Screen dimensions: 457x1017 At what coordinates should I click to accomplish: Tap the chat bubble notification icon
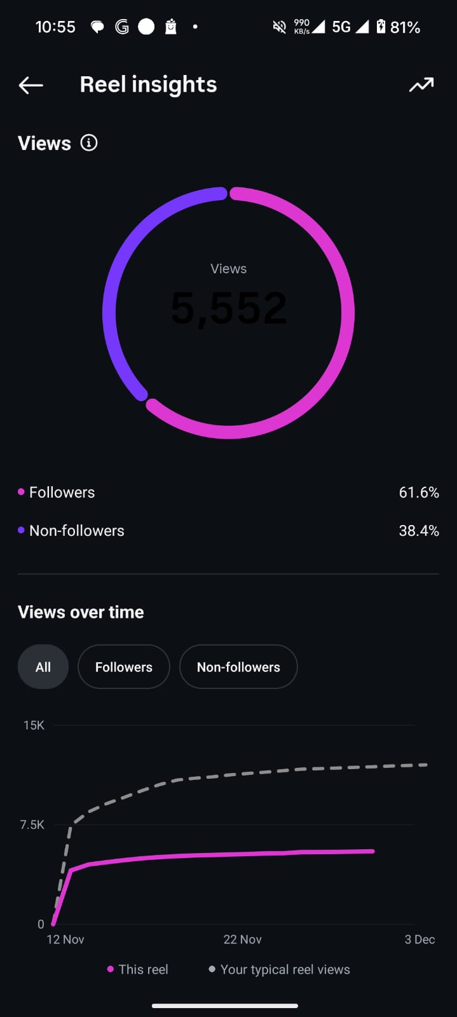97,27
